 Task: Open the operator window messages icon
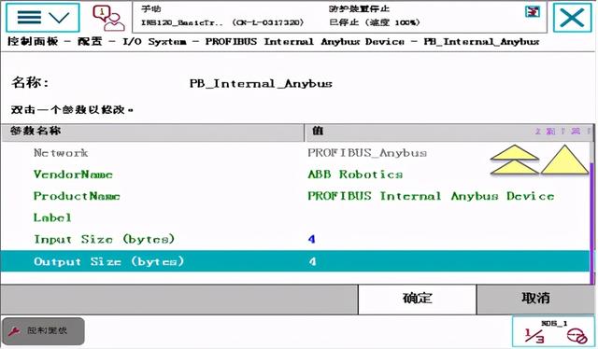[108, 18]
